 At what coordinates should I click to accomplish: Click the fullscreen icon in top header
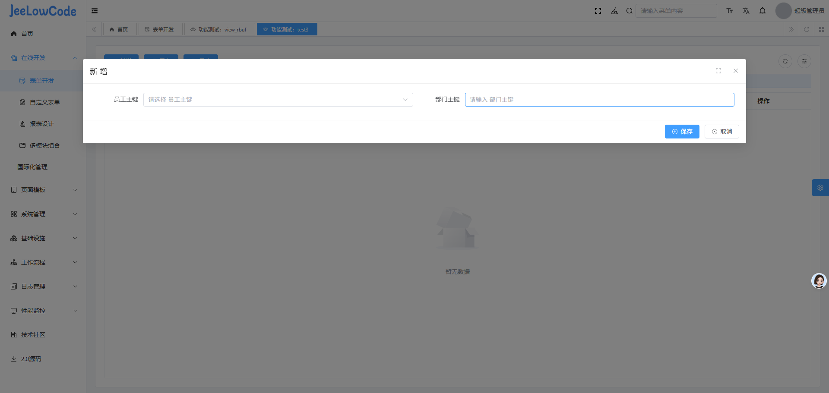598,11
